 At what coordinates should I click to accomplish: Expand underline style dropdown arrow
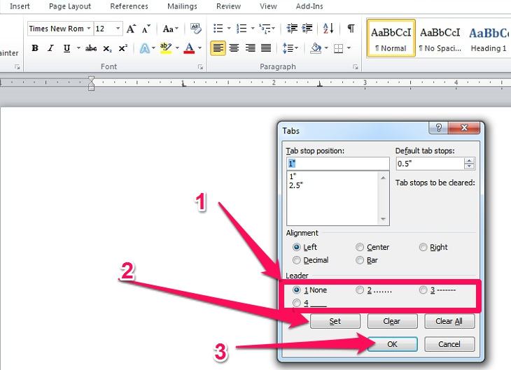point(78,48)
